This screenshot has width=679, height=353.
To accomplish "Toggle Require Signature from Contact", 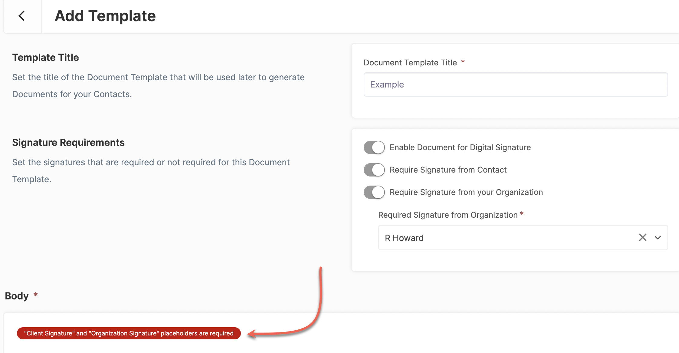I will 374,170.
